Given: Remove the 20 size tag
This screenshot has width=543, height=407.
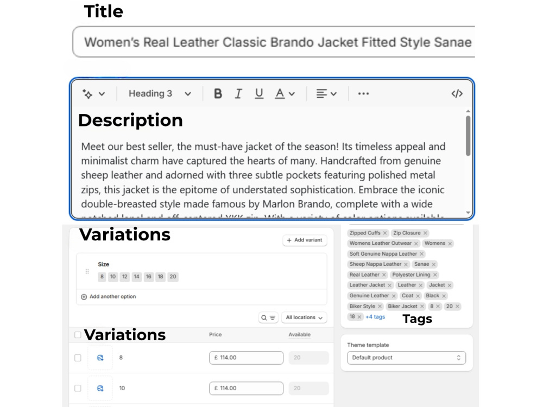Looking at the screenshot, I should [457, 306].
